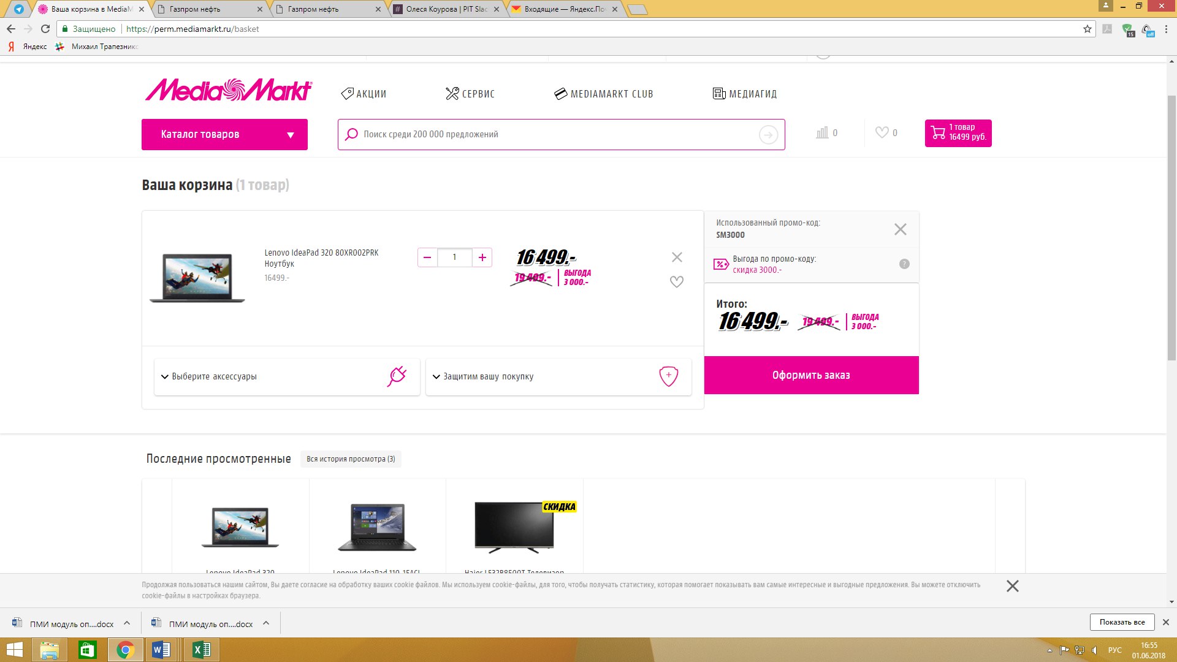The height and width of the screenshot is (662, 1177).
Task: Expand the Выберите аксессуары section
Action: 287,376
